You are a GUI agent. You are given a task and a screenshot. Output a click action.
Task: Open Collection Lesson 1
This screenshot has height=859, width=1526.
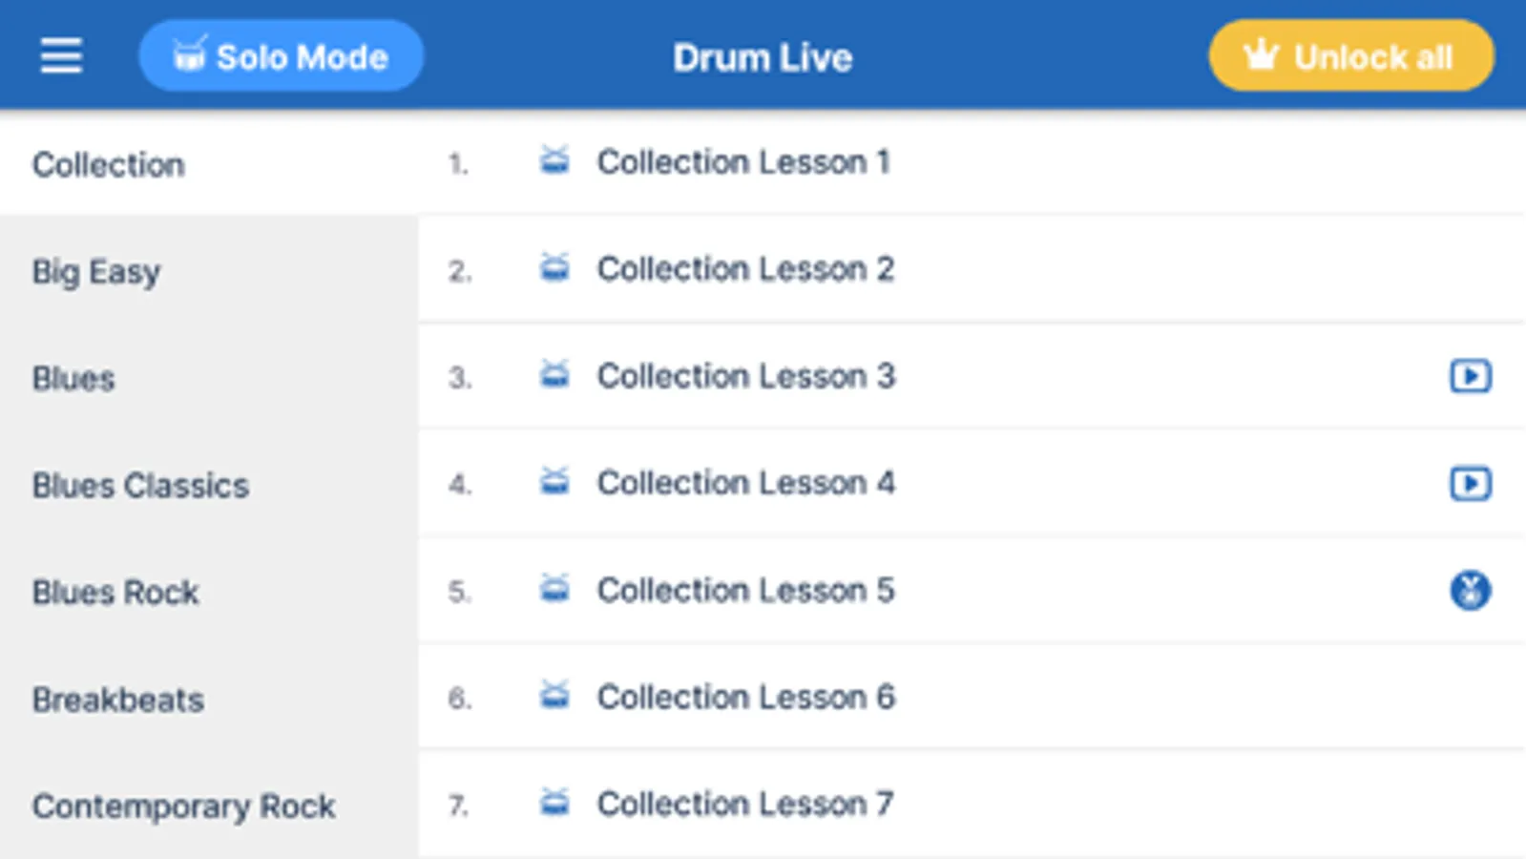click(743, 162)
